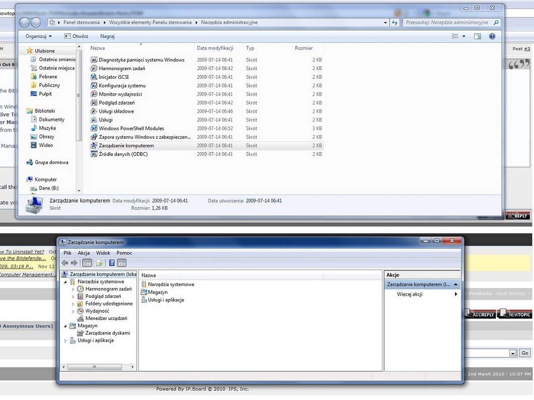Select the Usługi składowe shortcut icon
534x400 pixels.
coord(94,111)
